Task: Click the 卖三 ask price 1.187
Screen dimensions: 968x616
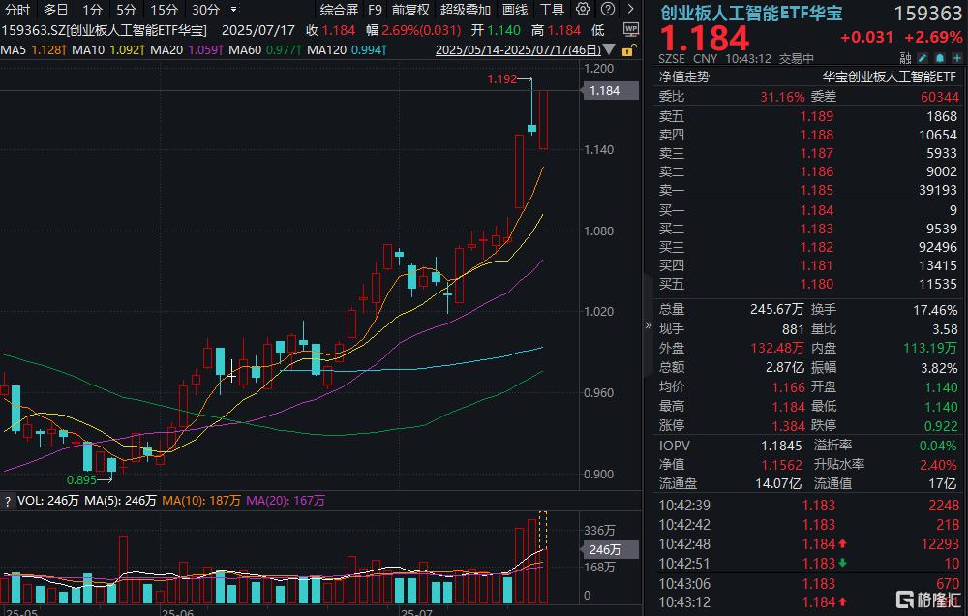Action: click(817, 153)
